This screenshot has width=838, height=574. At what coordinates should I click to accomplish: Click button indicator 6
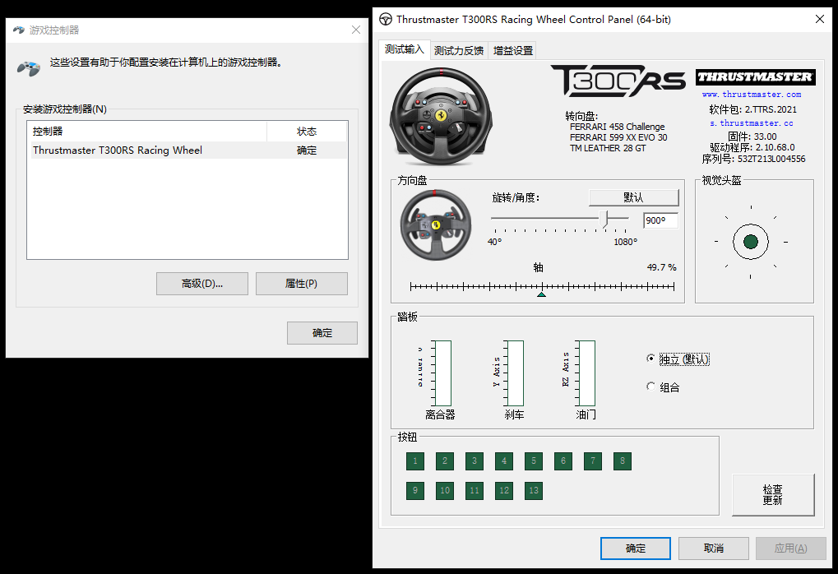(563, 461)
